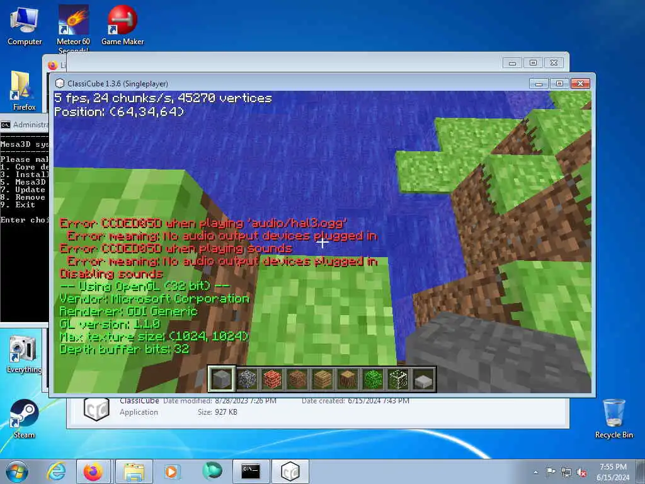The image size is (645, 484).
Task: Click the muted volume tray icon
Action: click(x=581, y=473)
